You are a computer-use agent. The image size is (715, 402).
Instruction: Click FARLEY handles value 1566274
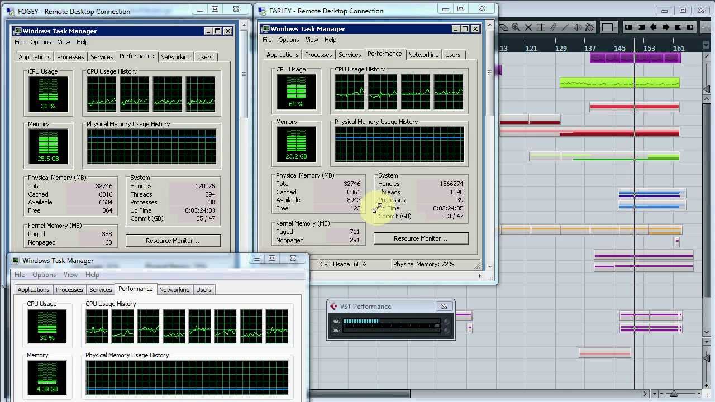coord(451,184)
